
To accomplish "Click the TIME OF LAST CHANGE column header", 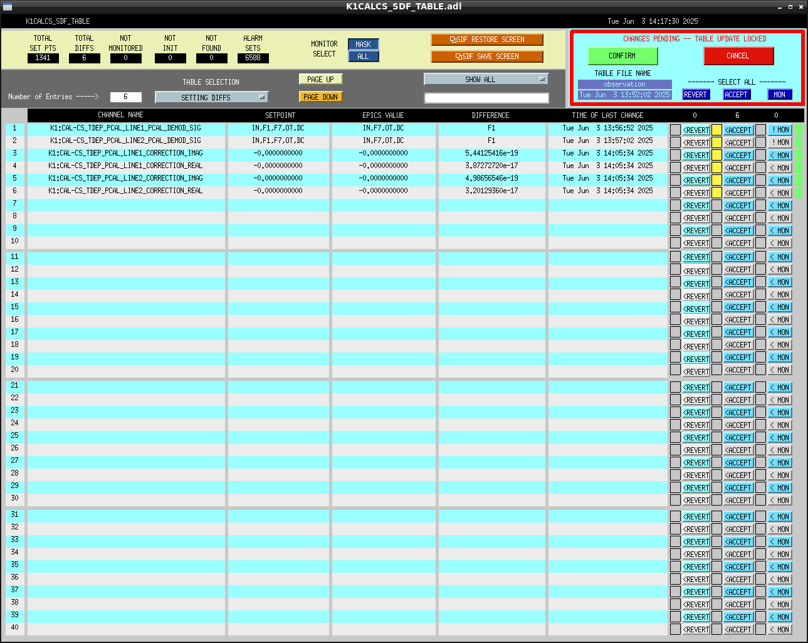I will tap(607, 115).
